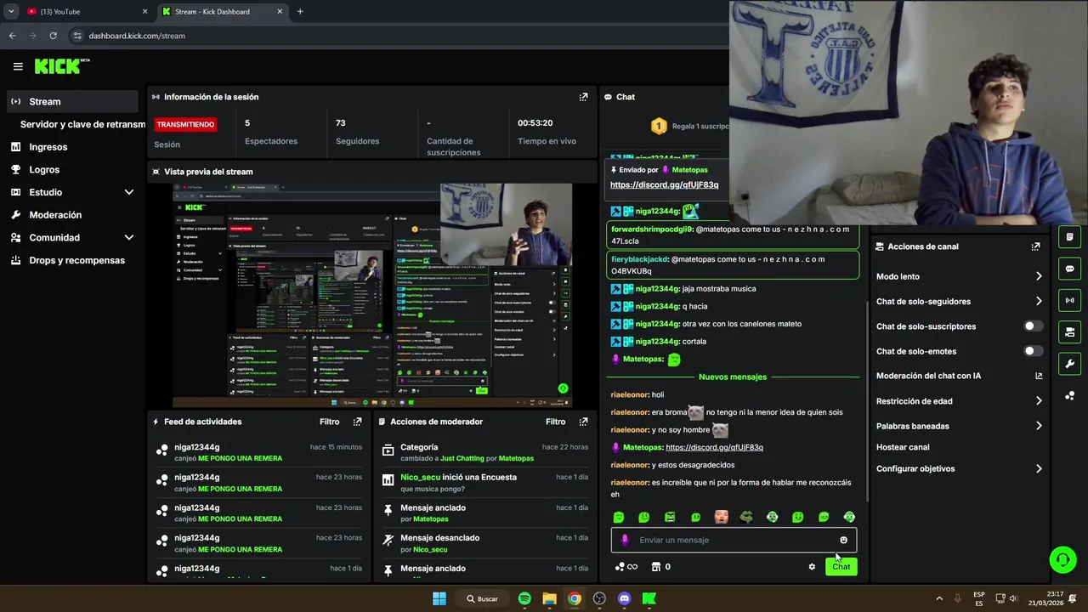Image resolution: width=1088 pixels, height=612 pixels.
Task: Toggle Chat de solo-suscriptores switch
Action: 1033,326
